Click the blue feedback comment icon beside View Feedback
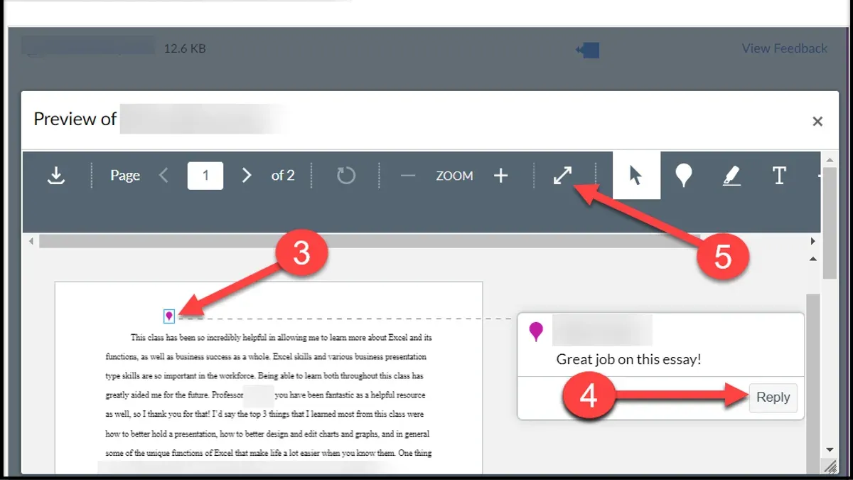853x480 pixels. click(588, 50)
